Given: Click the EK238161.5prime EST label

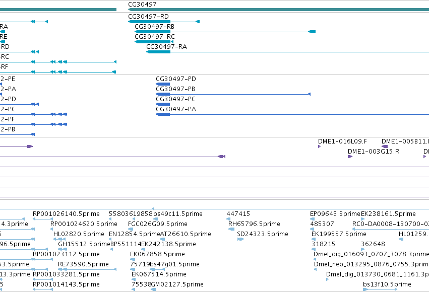Looking at the screenshot, I should pyautogui.click(x=388, y=214).
